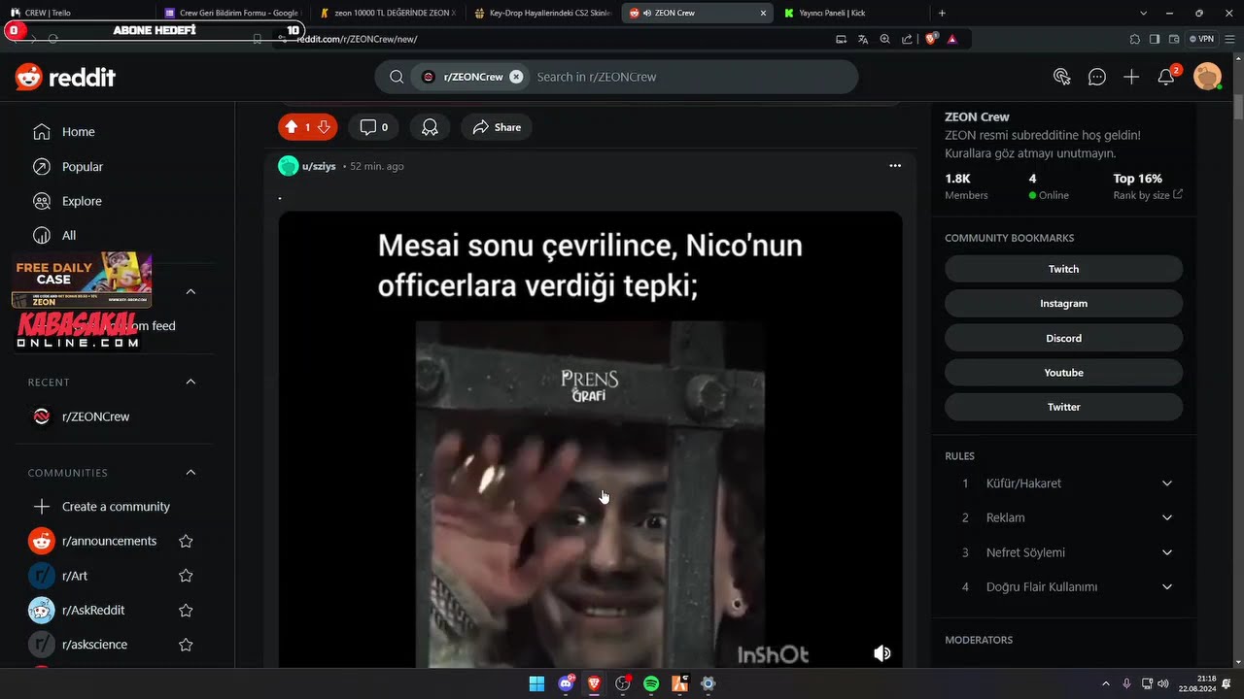Viewport: 1244px width, 699px height.
Task: Favorite r/AskReddit with the star
Action: pos(186,611)
